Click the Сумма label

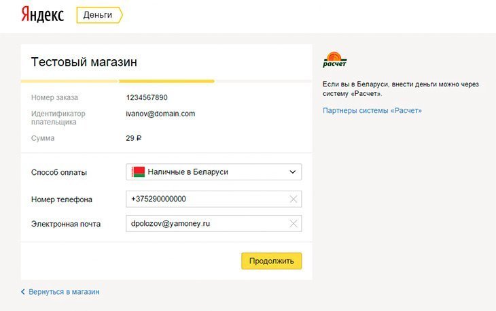coord(43,138)
